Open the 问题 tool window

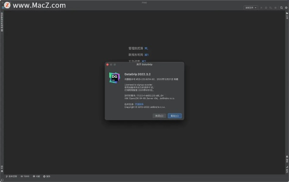[36, 176]
